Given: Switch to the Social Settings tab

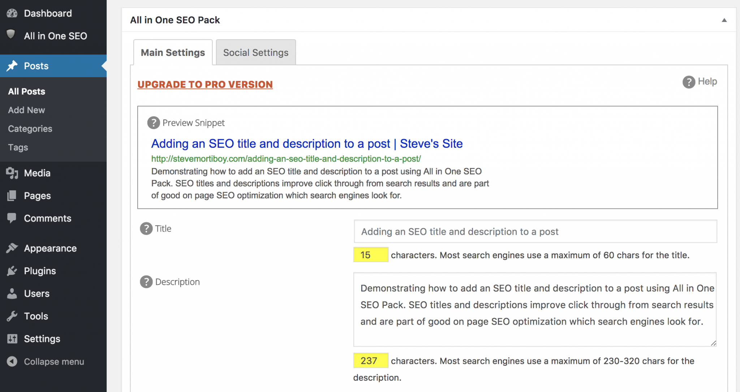Looking at the screenshot, I should (x=255, y=52).
